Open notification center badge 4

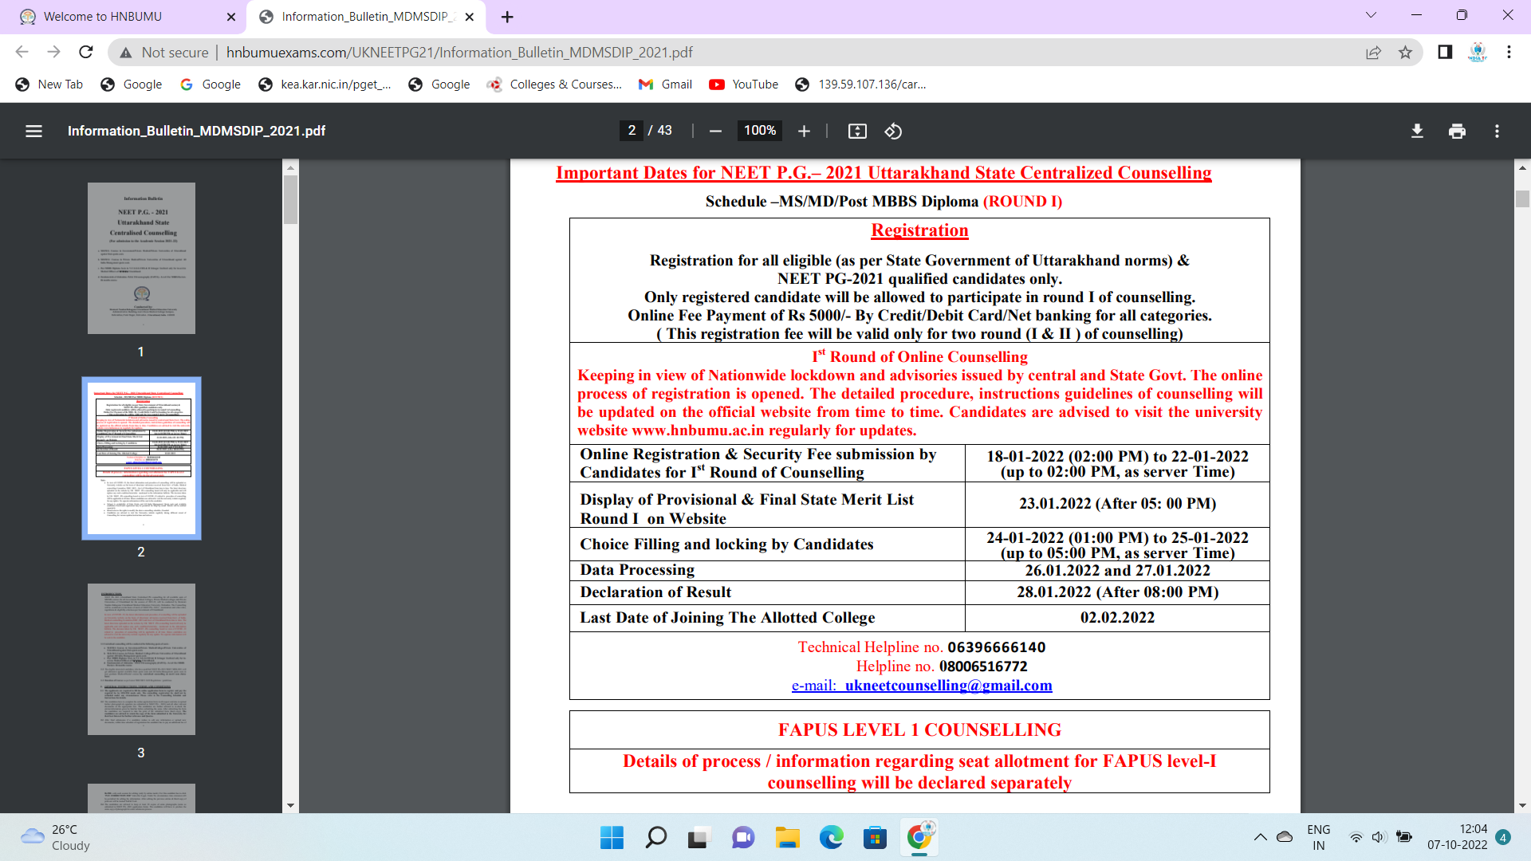[1503, 837]
